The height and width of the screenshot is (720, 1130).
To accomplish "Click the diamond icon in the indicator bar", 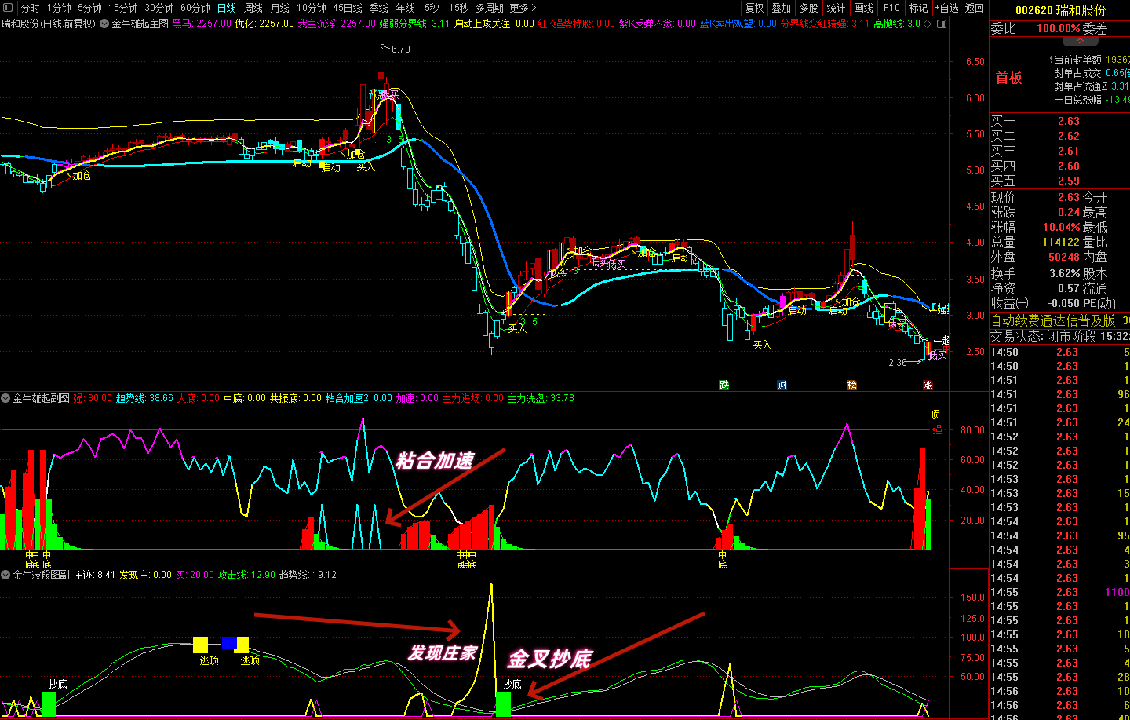I will click(x=928, y=24).
